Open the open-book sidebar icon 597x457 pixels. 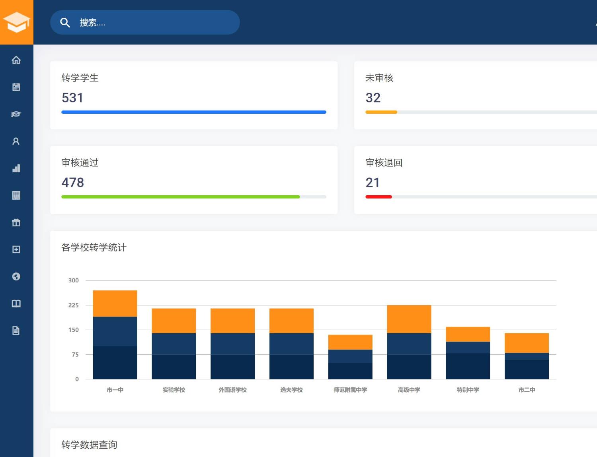pos(16,303)
